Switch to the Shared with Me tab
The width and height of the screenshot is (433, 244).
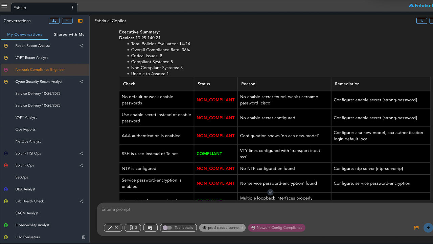pyautogui.click(x=69, y=35)
